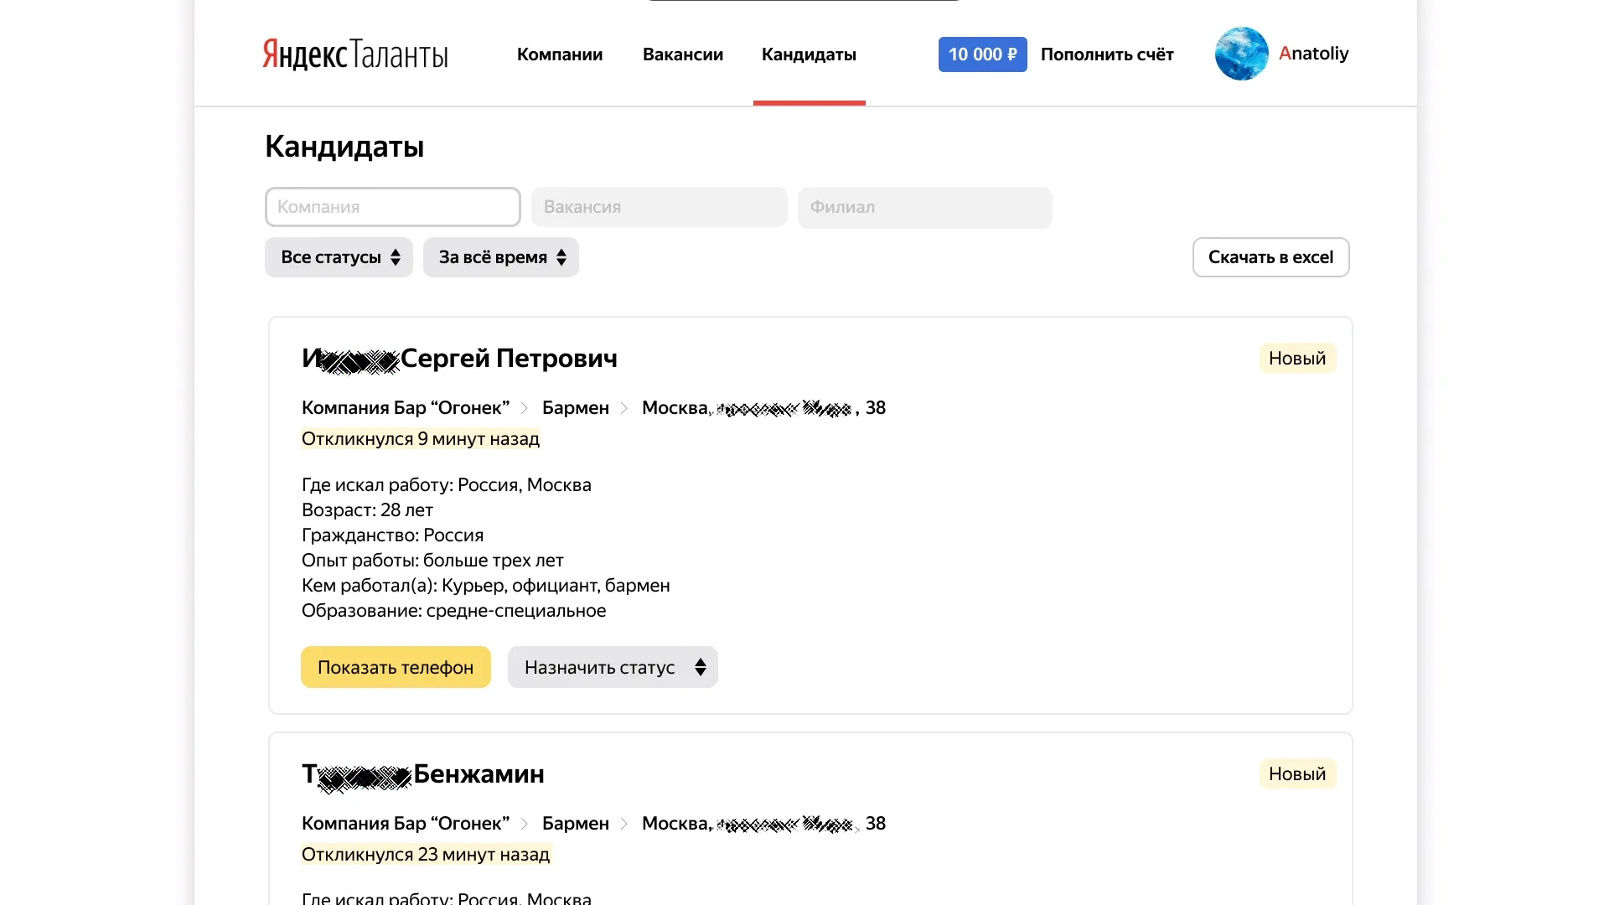The image size is (1609, 905).
Task: Open candidate name Сергей Петрович
Action: [x=459, y=359]
